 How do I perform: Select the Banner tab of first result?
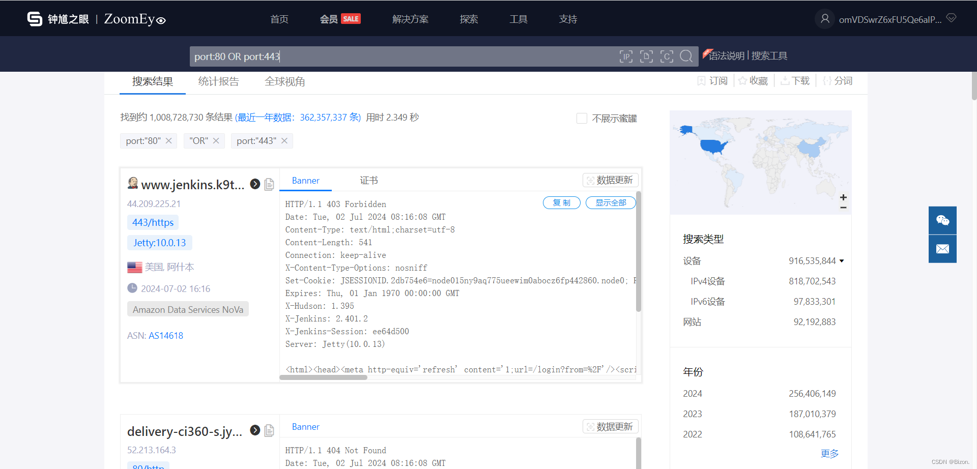[306, 181]
